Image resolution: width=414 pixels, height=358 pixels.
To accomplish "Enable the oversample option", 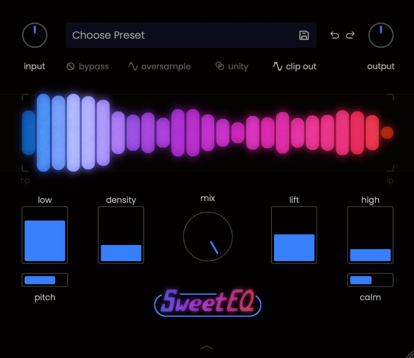I will pyautogui.click(x=159, y=67).
